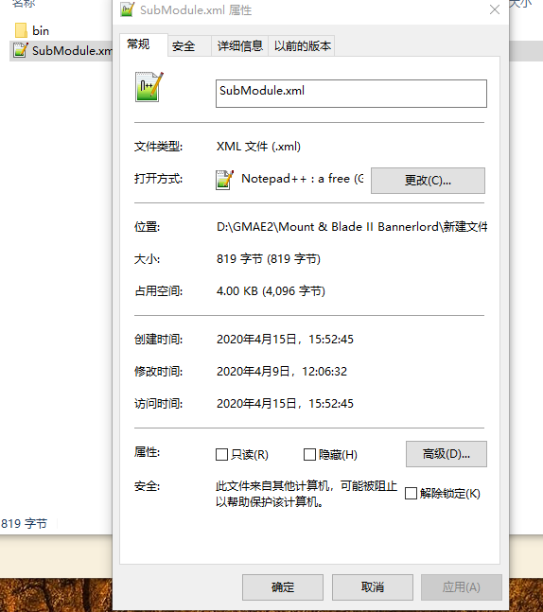The image size is (543, 612).
Task: Open the 详细信息 tab
Action: [x=239, y=46]
